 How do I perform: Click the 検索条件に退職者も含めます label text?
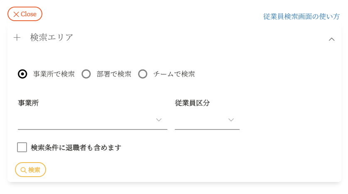tap(76, 148)
